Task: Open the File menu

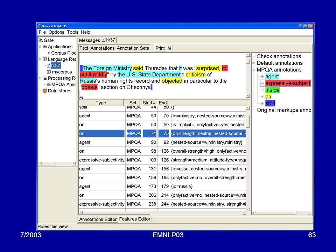Action: pyautogui.click(x=42, y=32)
